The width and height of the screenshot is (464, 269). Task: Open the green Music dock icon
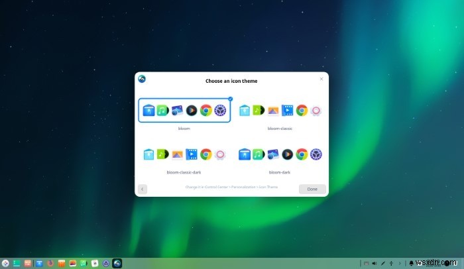tap(84, 263)
